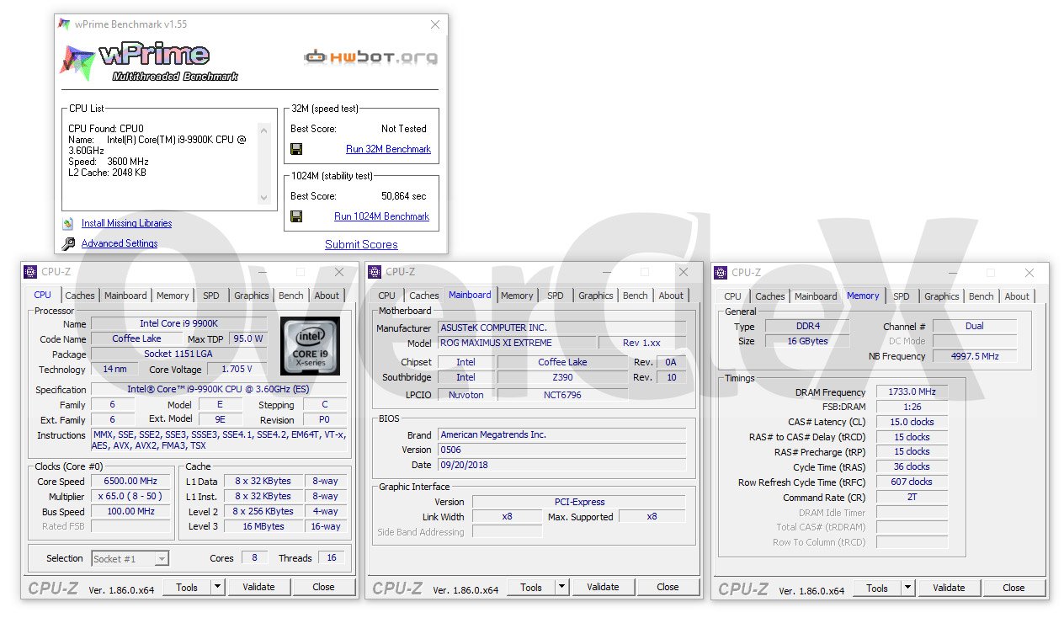
Task: Click wPrime title bar app icon
Action: pos(64,24)
